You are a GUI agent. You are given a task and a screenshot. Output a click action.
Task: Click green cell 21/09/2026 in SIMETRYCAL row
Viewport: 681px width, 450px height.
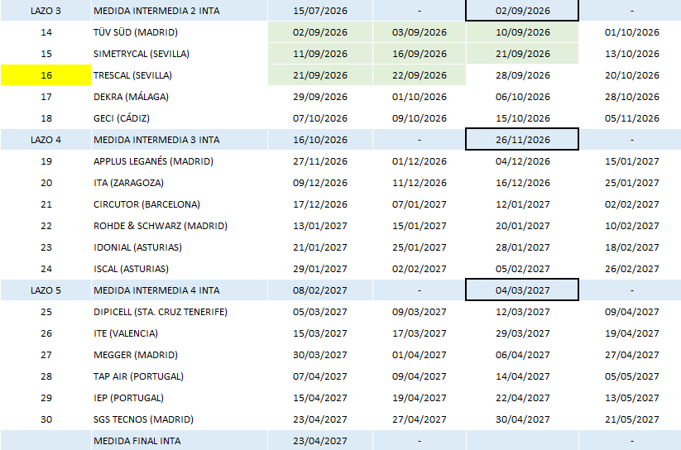pyautogui.click(x=522, y=54)
